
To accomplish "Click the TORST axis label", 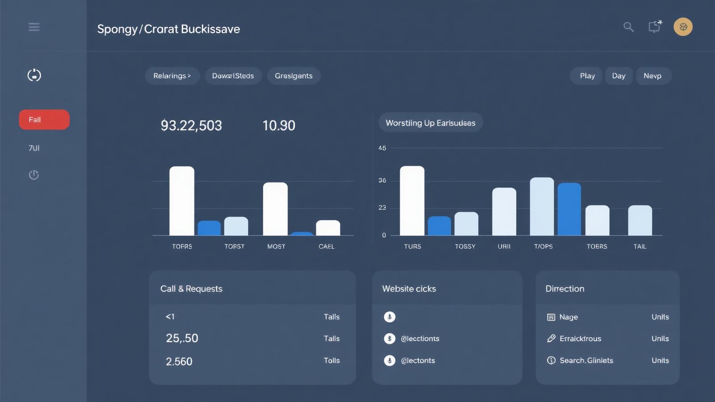I will tap(234, 247).
